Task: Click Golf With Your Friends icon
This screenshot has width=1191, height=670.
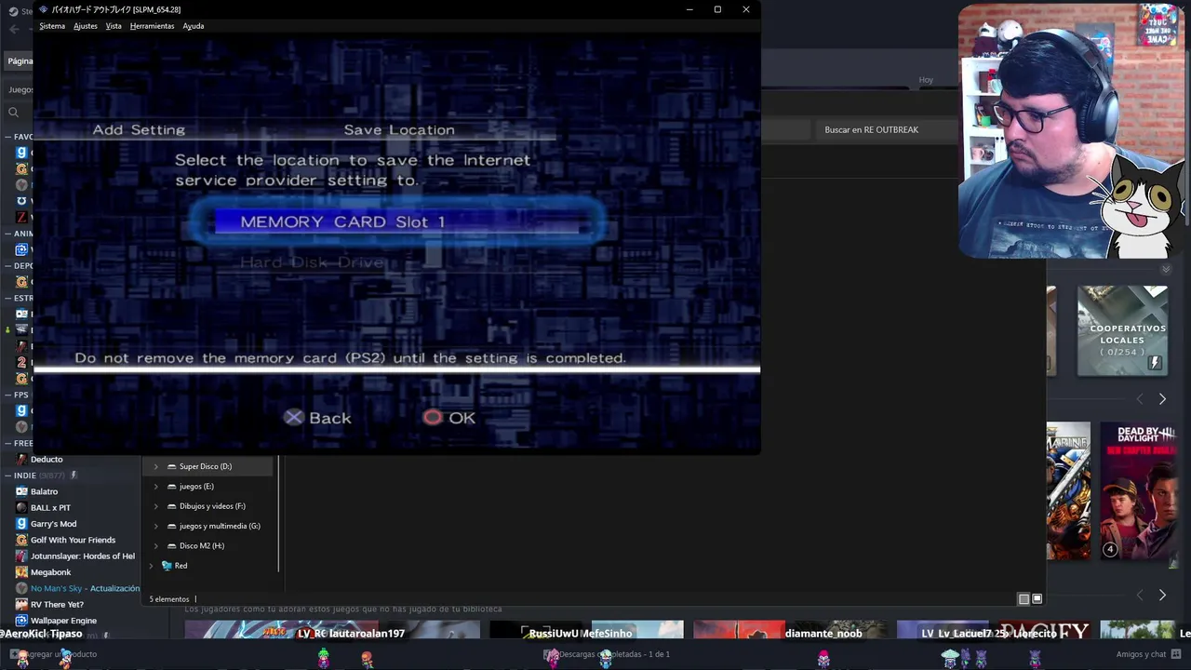Action: pos(21,540)
